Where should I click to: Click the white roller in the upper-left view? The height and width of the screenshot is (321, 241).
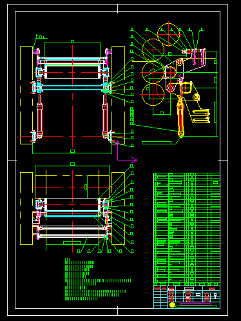[x=73, y=72]
